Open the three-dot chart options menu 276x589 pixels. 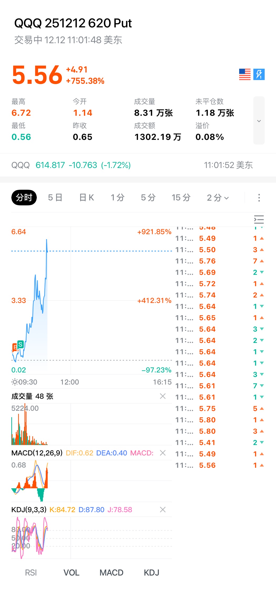click(x=259, y=198)
